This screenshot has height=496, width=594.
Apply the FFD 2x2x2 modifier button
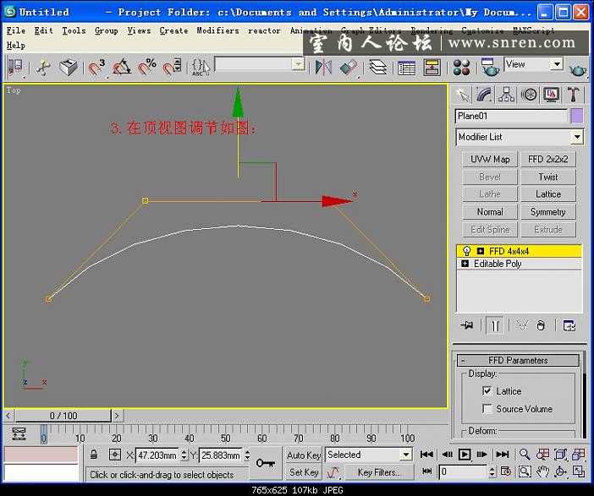tap(548, 160)
